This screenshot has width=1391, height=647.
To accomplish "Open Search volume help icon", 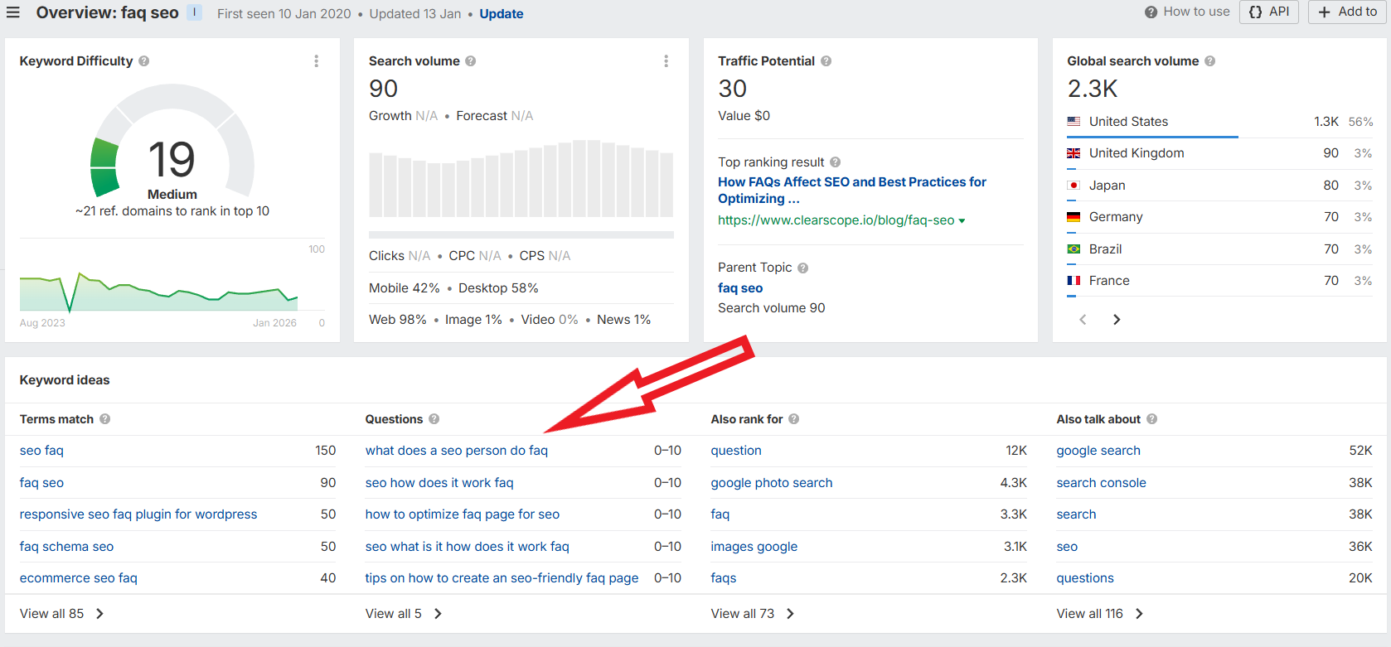I will coord(471,61).
